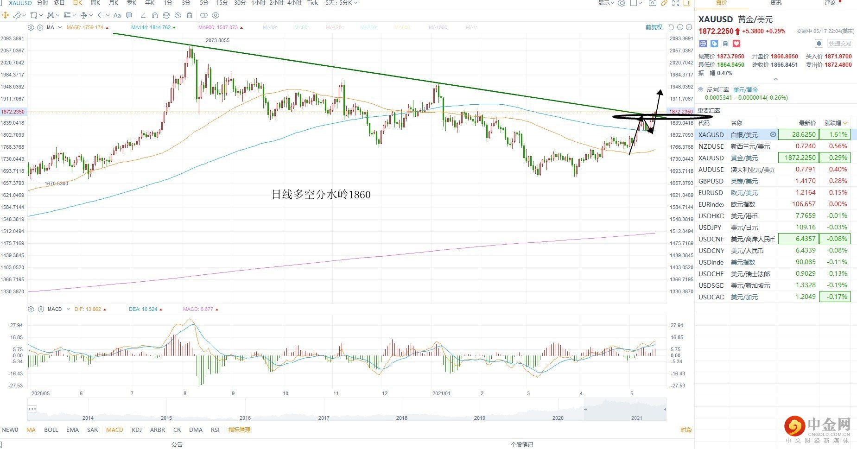Click the zoom in plus icon on chart
857x449 pixels.
tap(689, 27)
